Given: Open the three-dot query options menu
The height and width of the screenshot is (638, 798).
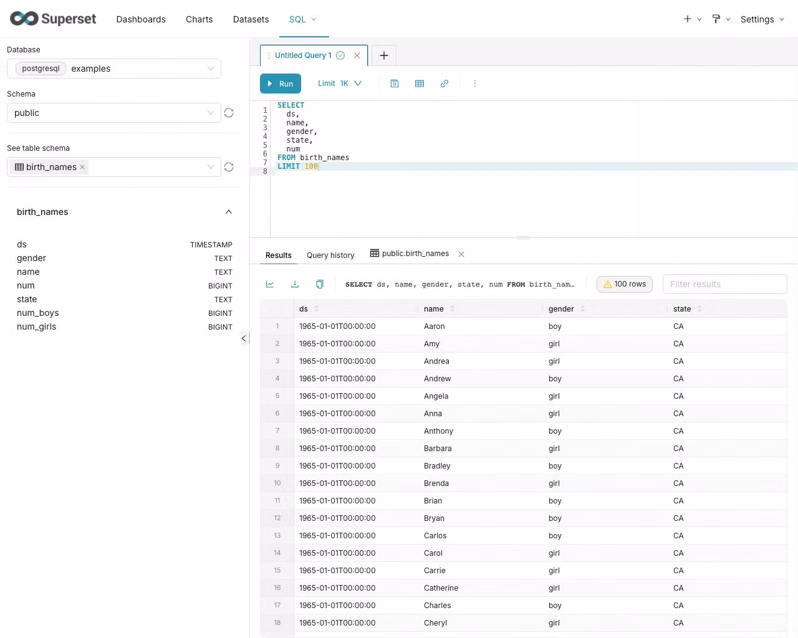Looking at the screenshot, I should (x=475, y=83).
